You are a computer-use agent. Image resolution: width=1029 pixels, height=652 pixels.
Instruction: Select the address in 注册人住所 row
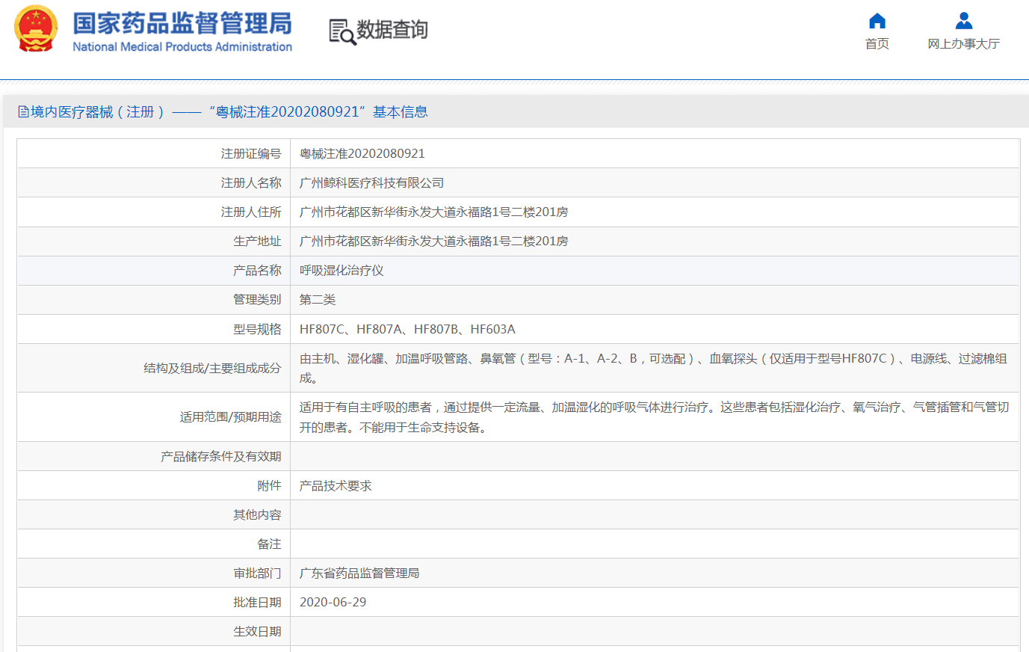tap(434, 212)
